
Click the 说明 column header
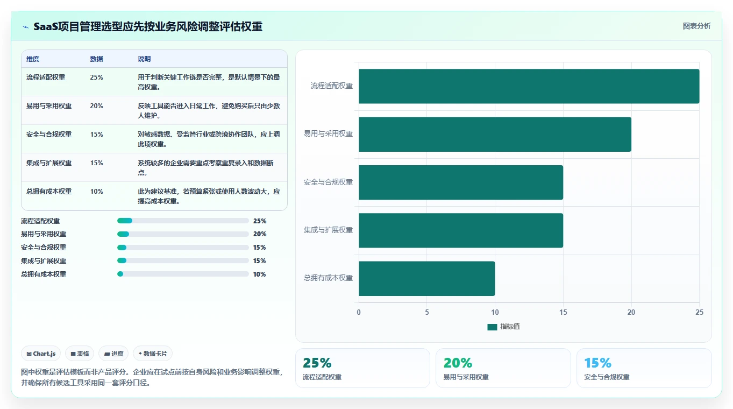[144, 59]
